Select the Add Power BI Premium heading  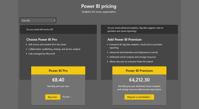tap(124, 40)
